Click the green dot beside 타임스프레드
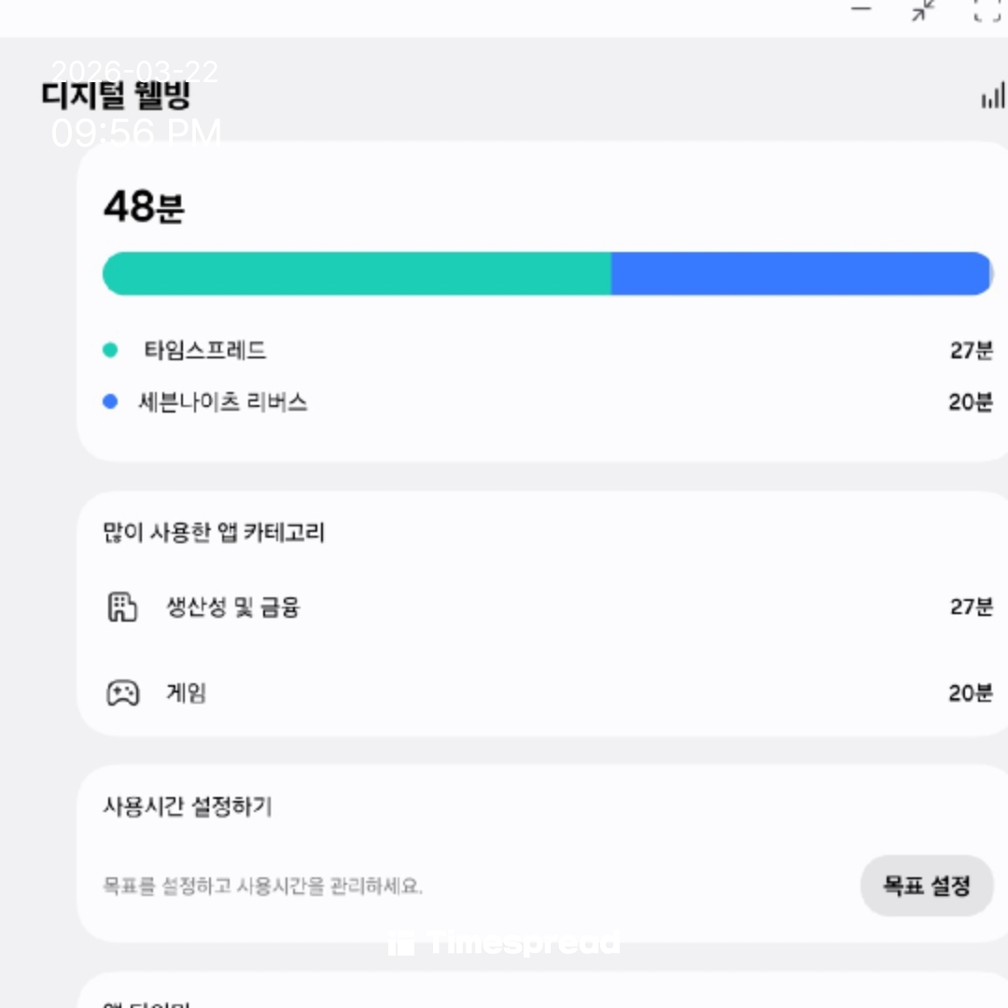 click(110, 351)
